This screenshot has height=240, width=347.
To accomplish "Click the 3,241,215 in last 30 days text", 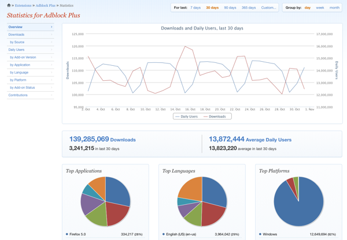I will pyautogui.click(x=94, y=148).
